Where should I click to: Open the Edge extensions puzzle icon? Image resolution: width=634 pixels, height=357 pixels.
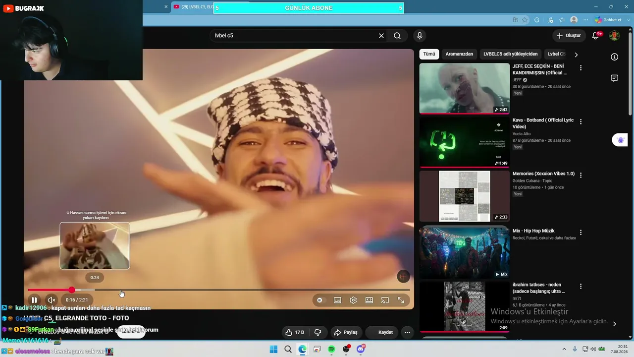point(537,20)
